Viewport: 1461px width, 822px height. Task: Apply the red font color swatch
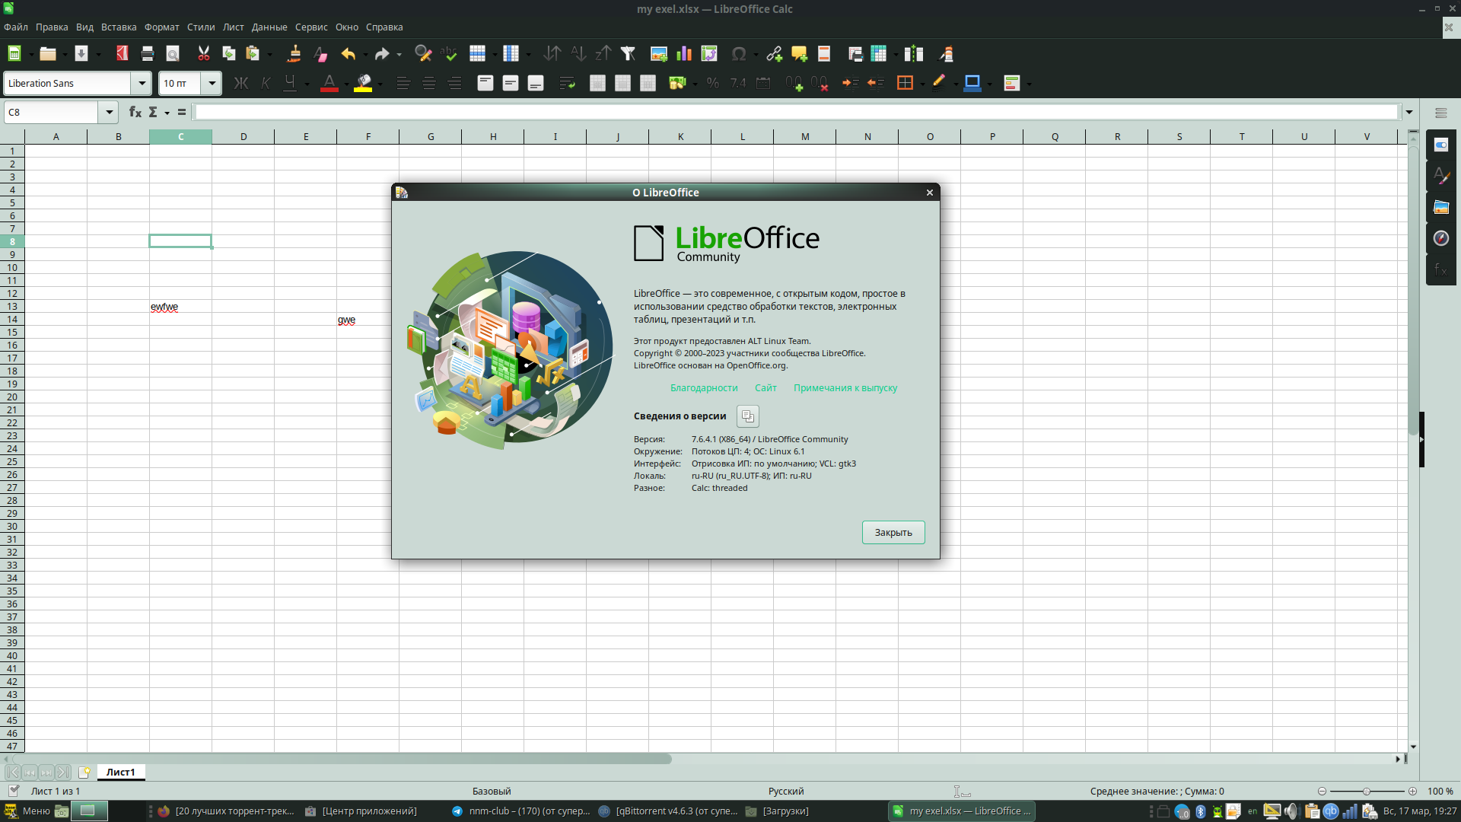[x=329, y=90]
